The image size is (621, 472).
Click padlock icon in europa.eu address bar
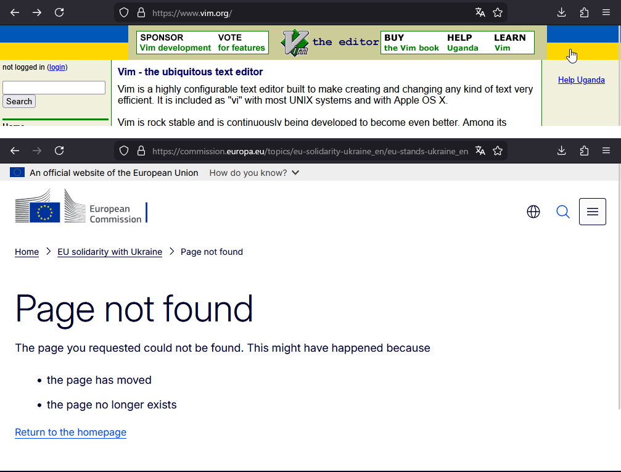pos(141,151)
